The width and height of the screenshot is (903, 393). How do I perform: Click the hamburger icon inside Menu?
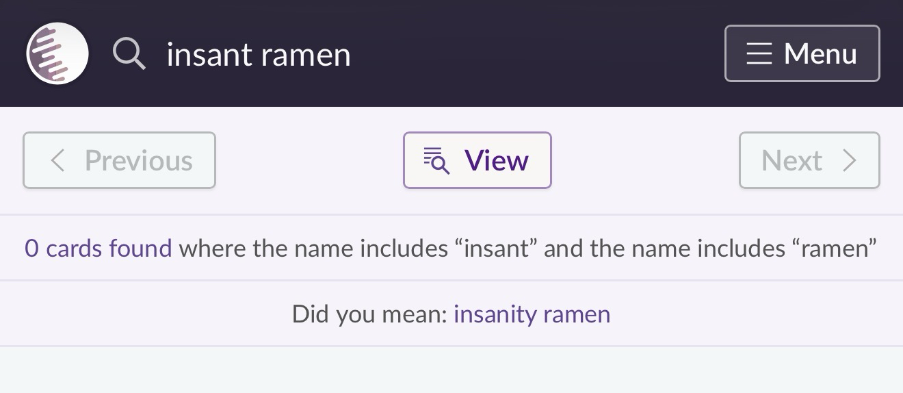[x=759, y=53]
